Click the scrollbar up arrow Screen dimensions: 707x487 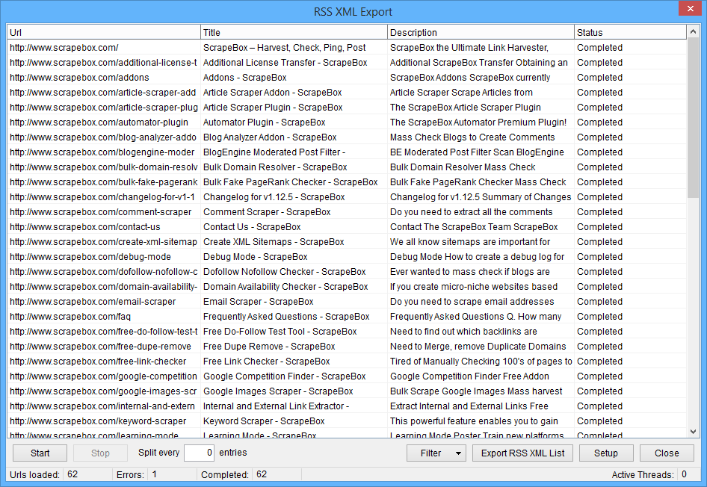tap(693, 31)
